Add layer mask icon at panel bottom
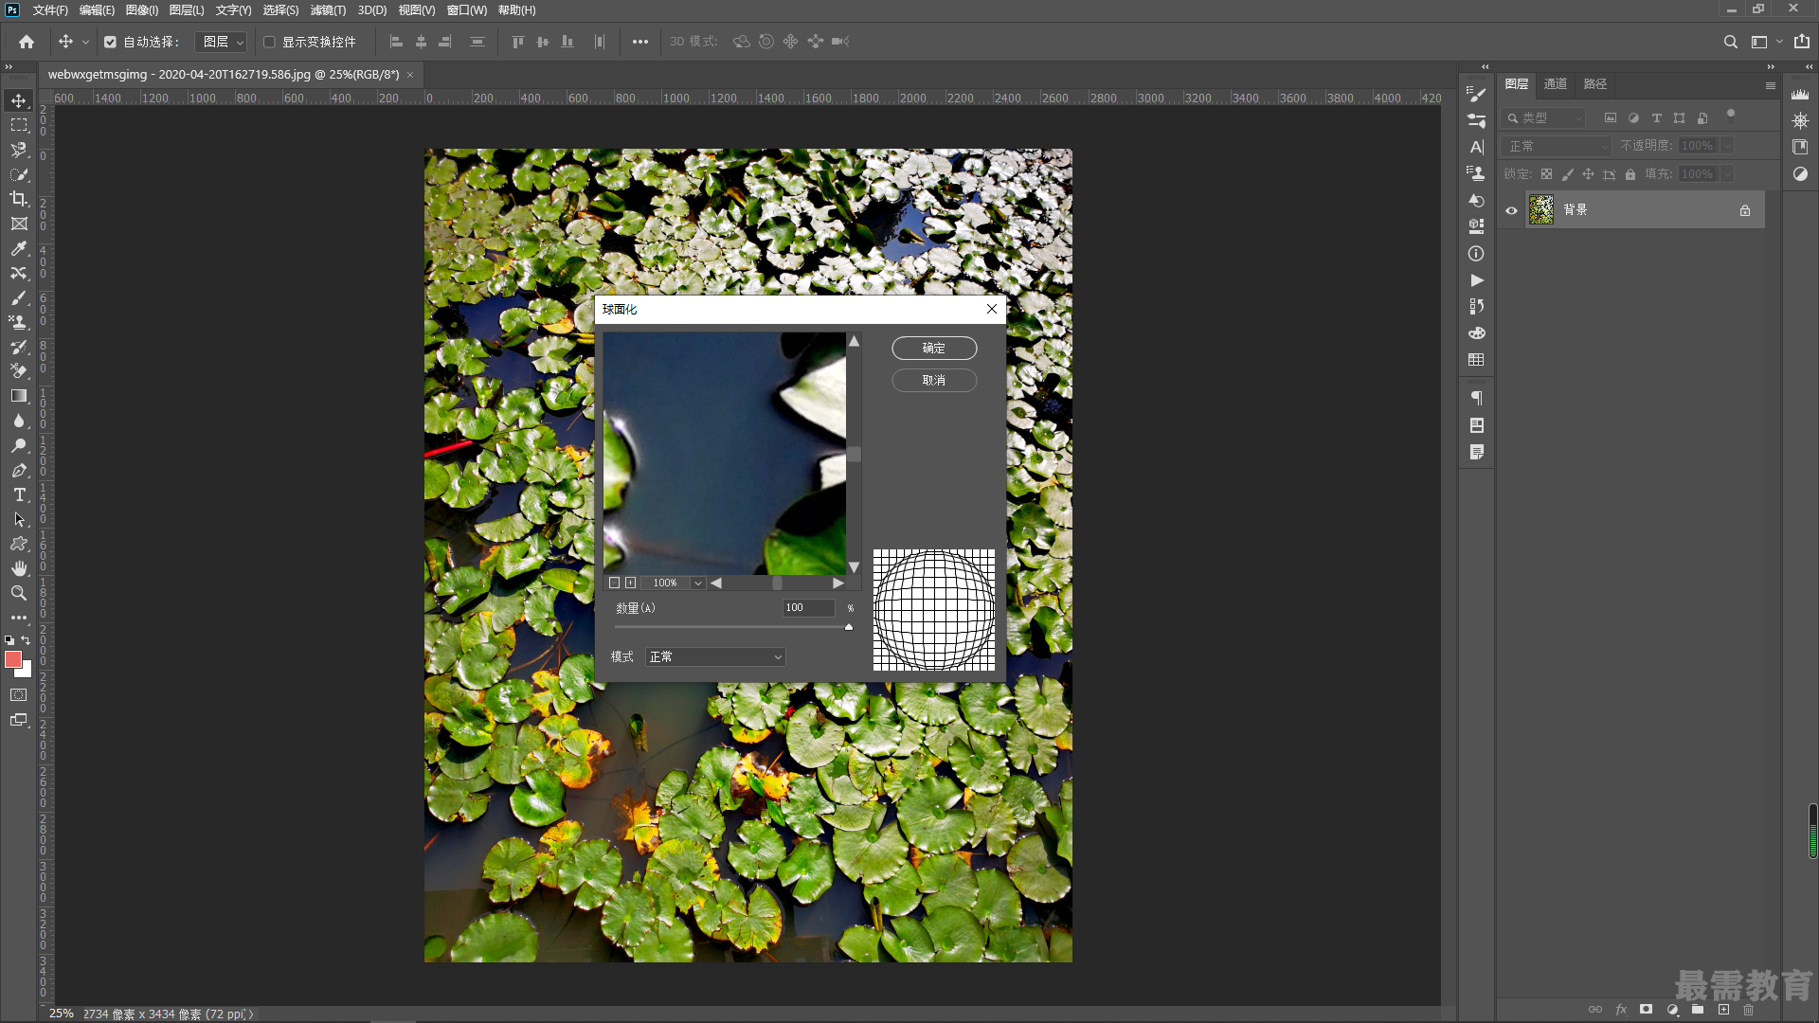1819x1023 pixels. click(1647, 1010)
